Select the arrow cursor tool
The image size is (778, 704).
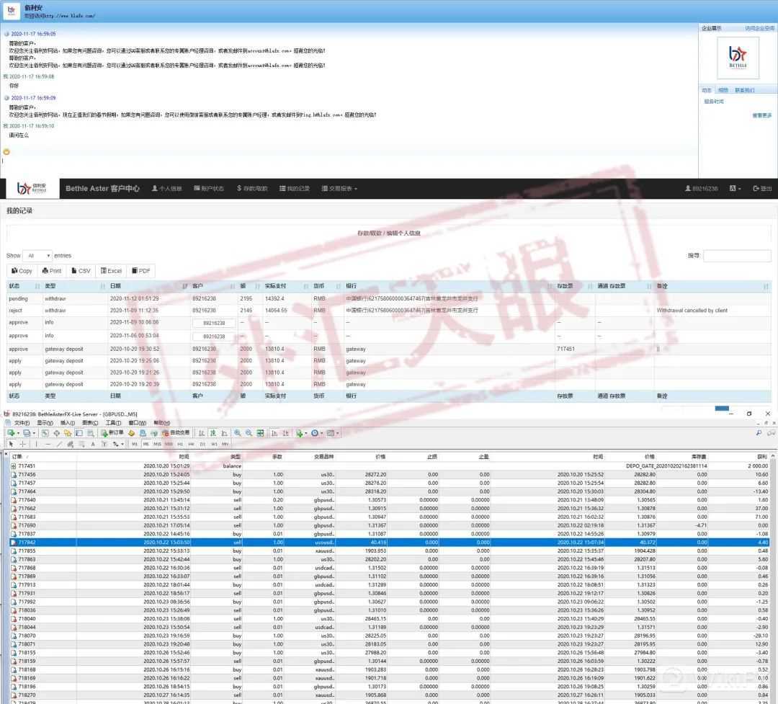[x=12, y=444]
